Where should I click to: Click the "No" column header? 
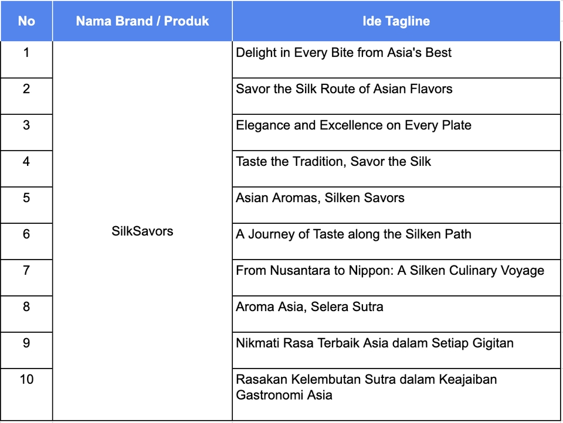click(26, 21)
